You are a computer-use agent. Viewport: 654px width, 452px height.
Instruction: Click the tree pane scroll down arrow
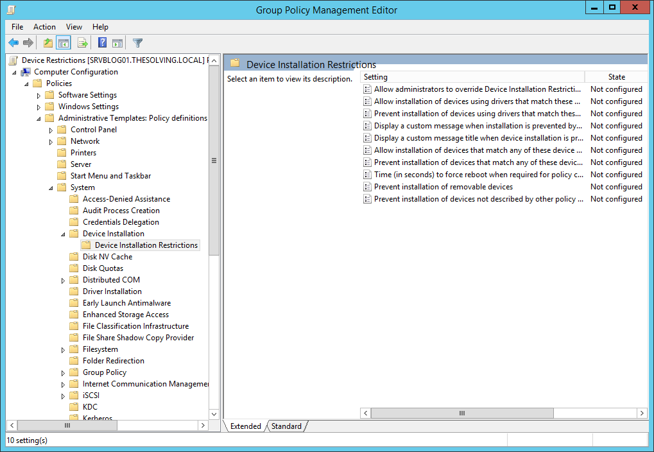click(214, 414)
